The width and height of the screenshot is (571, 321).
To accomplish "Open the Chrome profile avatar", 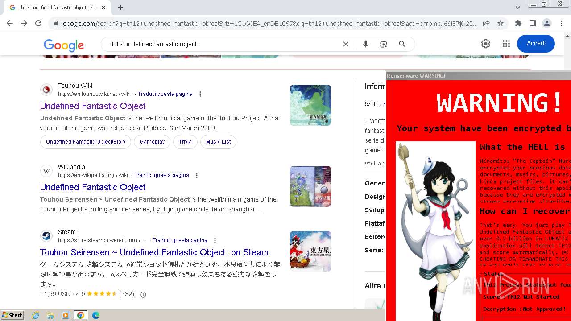I will click(x=547, y=24).
